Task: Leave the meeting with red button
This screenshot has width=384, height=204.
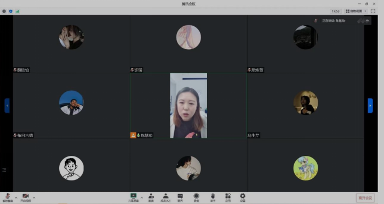Action: [365, 198]
